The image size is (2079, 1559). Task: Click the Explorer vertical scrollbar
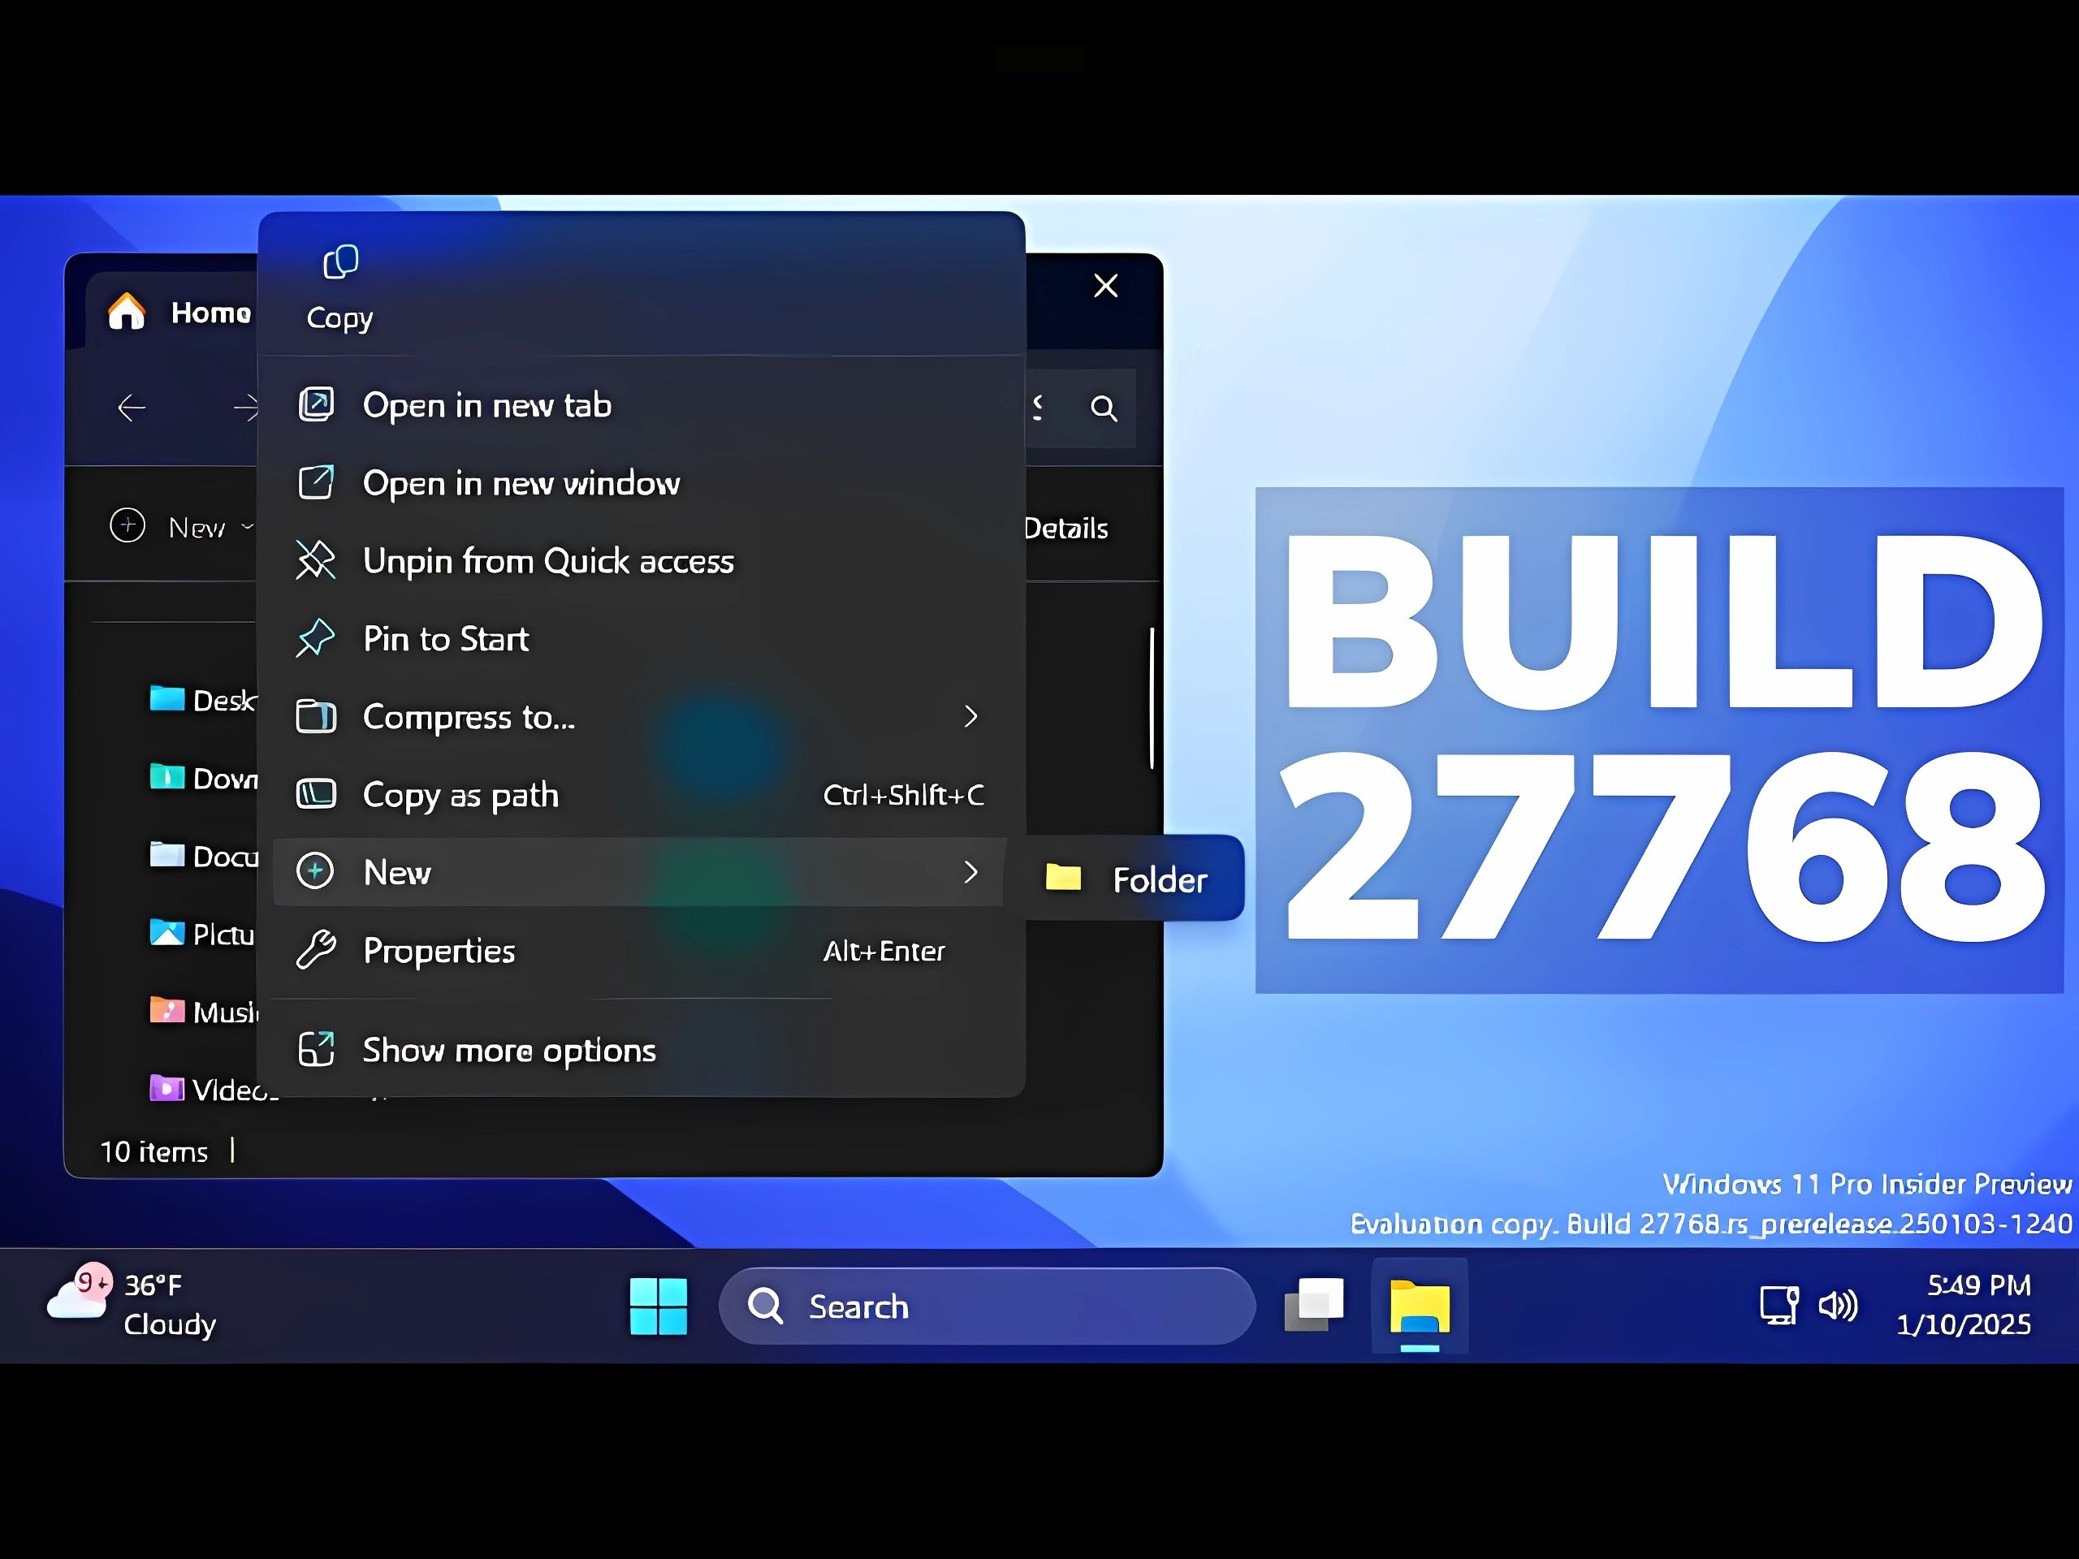1152,698
